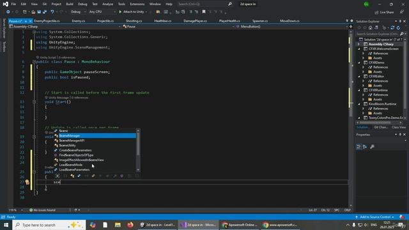Viewport: 409px width, 230px height.
Task: Click the Windows taskbar search box
Action: pyautogui.click(x=49, y=225)
